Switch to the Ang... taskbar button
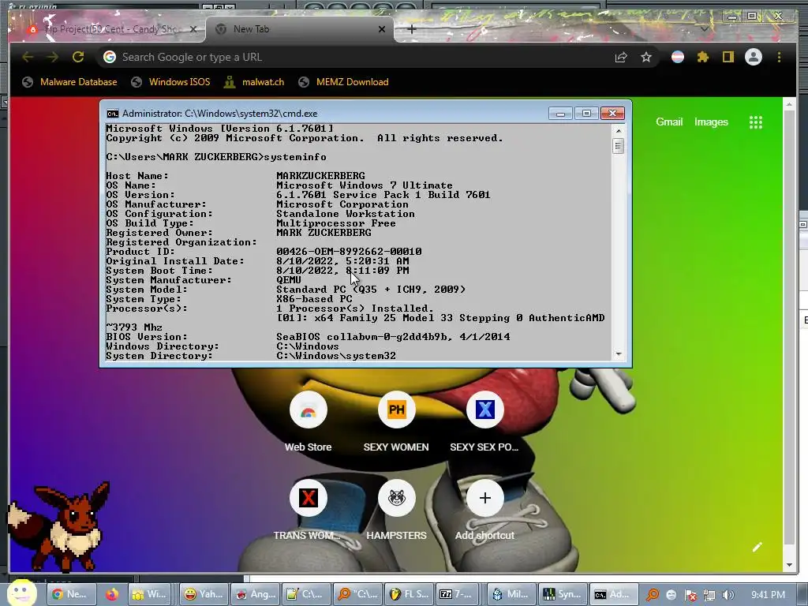This screenshot has height=606, width=808. coord(254,594)
